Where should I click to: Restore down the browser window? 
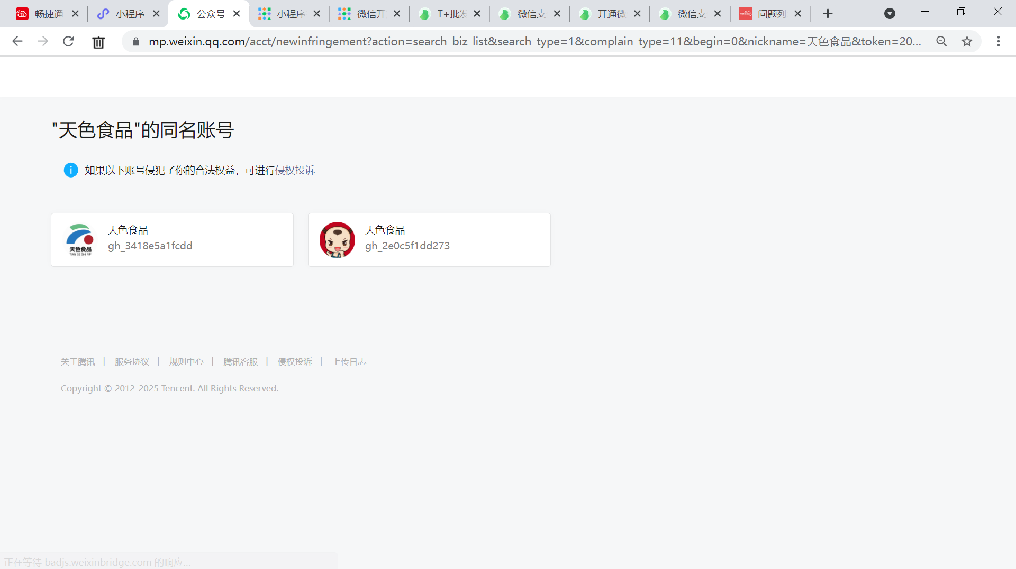[961, 12]
